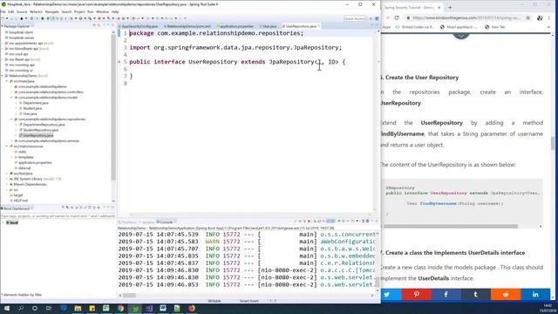Click the Package Explorer vertical scrollbar
Screen dimensions: 558x314
tap(113, 106)
